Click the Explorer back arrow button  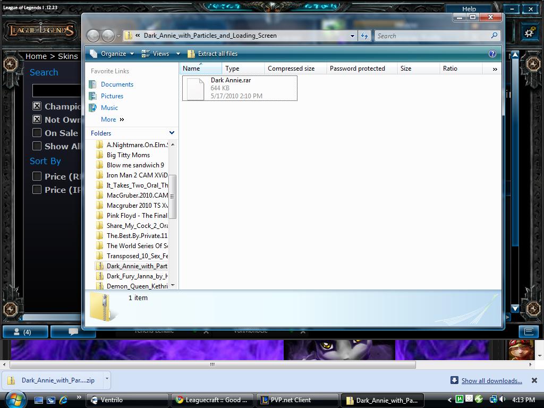[x=93, y=36]
